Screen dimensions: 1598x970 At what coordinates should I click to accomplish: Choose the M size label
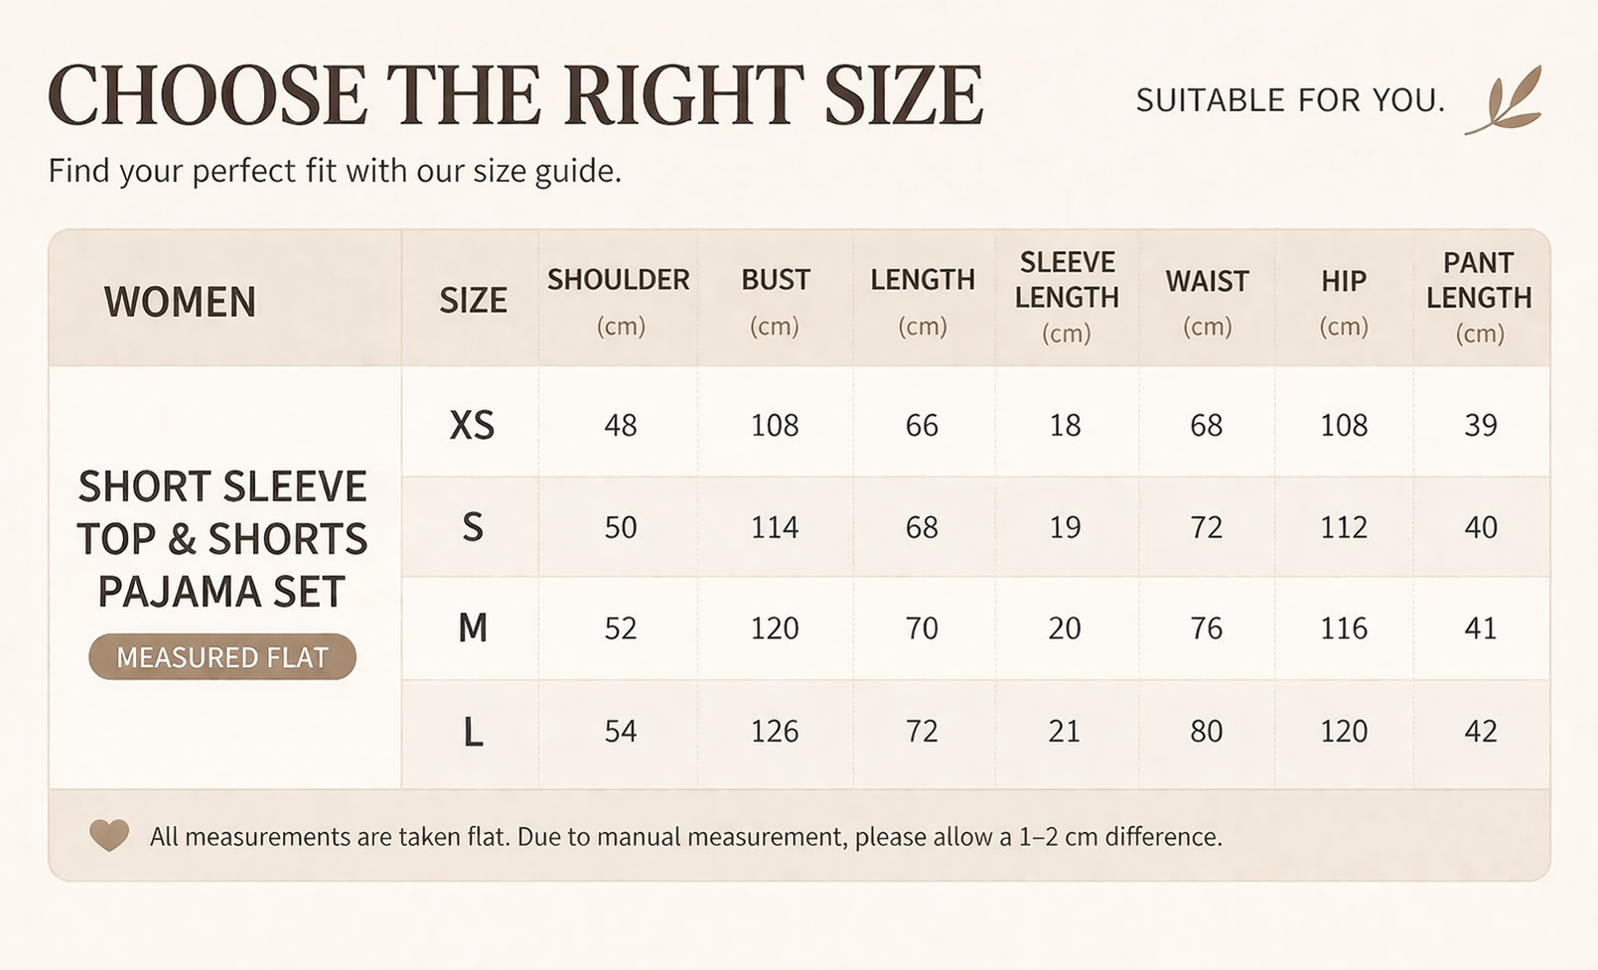click(473, 628)
